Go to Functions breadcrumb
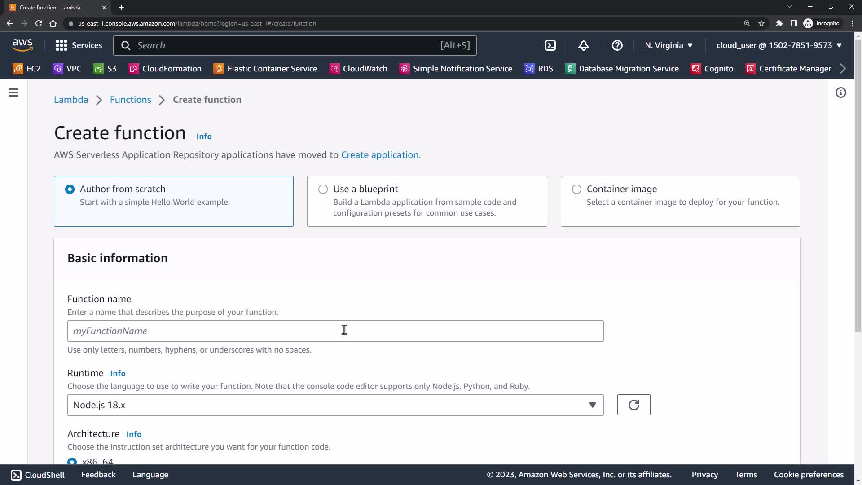 (x=130, y=100)
